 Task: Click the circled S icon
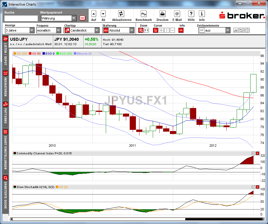click(x=247, y=30)
